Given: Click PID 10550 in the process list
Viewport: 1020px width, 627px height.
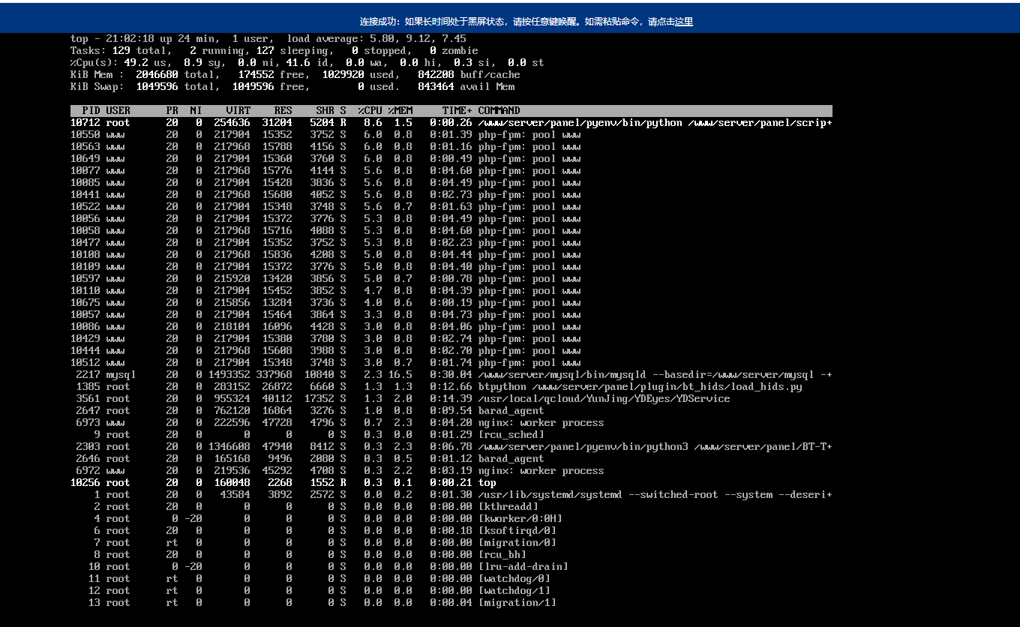Looking at the screenshot, I should (85, 134).
